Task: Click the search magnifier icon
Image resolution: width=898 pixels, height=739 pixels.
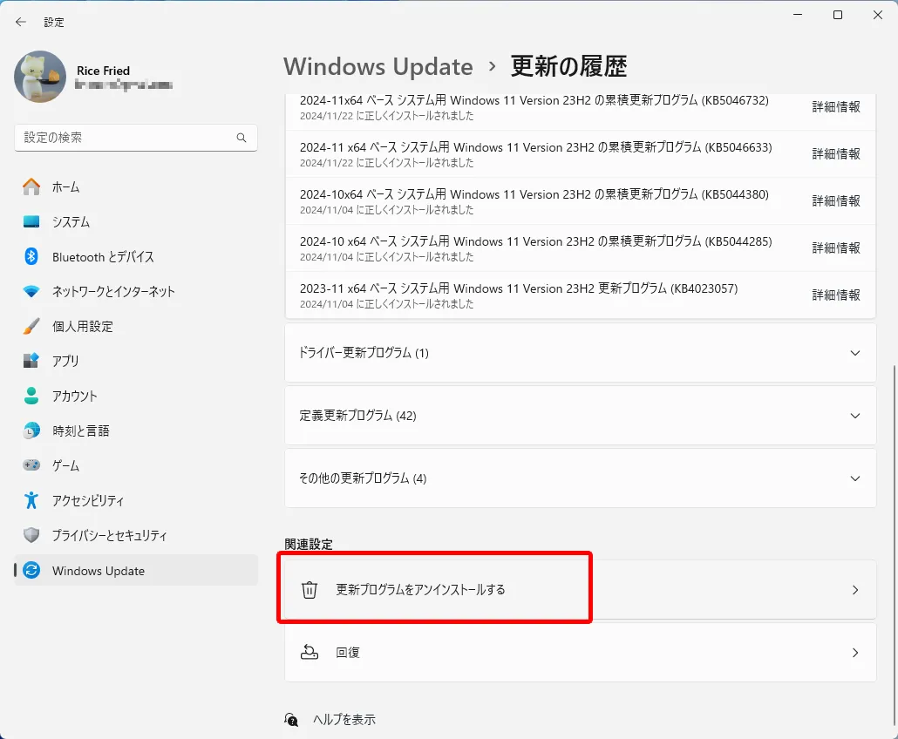Action: point(242,138)
